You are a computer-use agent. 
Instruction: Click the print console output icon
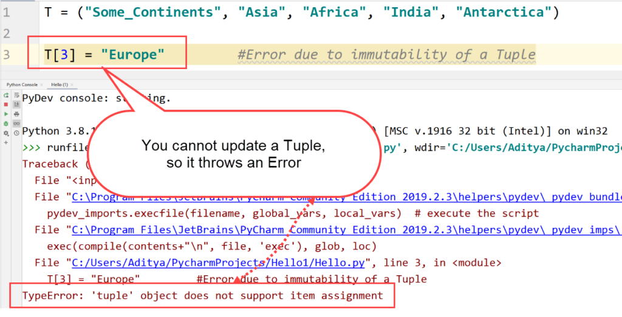(16, 114)
